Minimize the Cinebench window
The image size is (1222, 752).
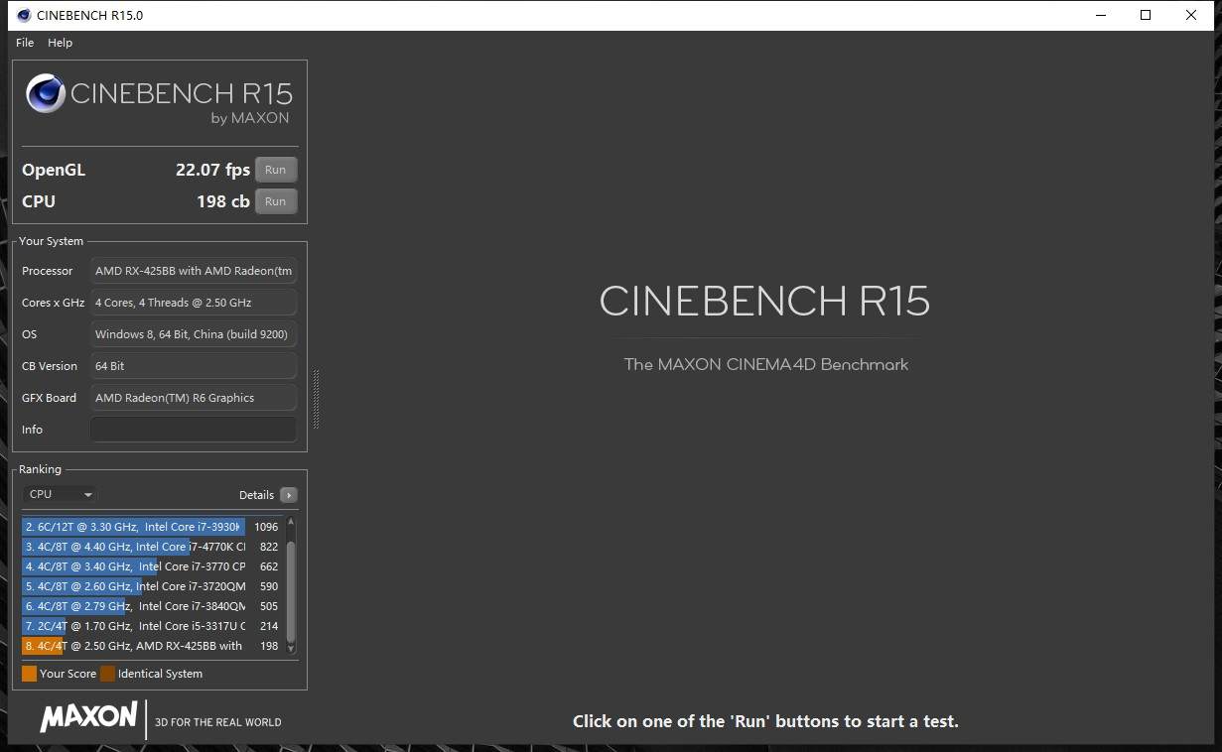(1101, 15)
